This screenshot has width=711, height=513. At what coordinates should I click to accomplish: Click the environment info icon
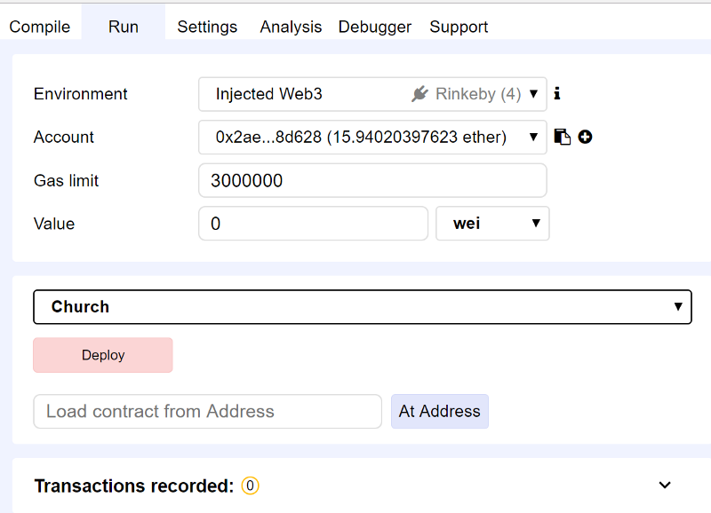tap(557, 93)
